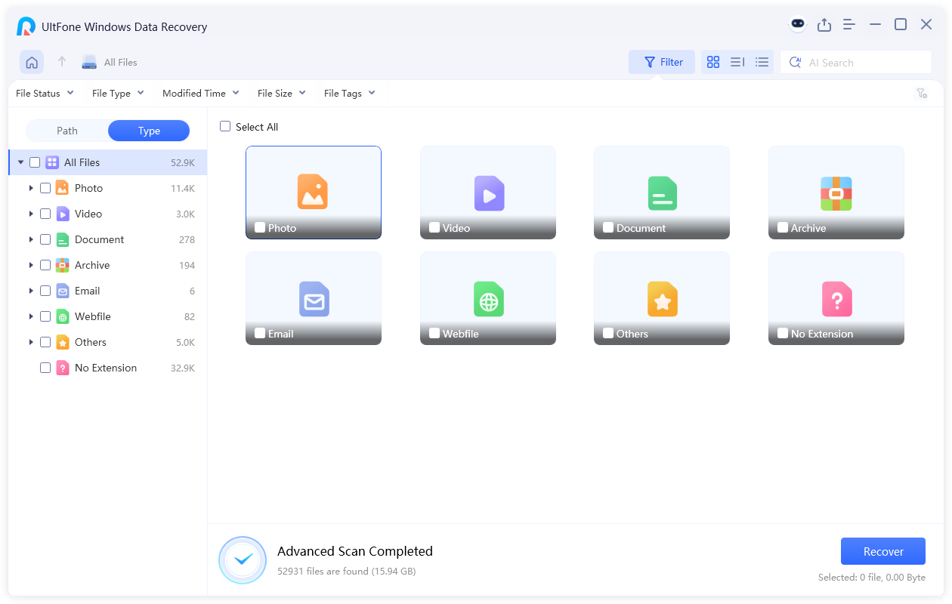Select the Type tab
This screenshot has width=952, height=604.
click(x=149, y=131)
